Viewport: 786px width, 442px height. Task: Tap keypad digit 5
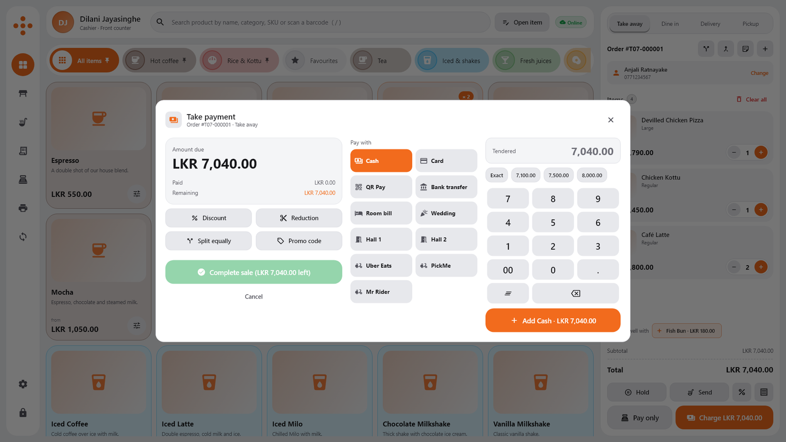point(553,222)
